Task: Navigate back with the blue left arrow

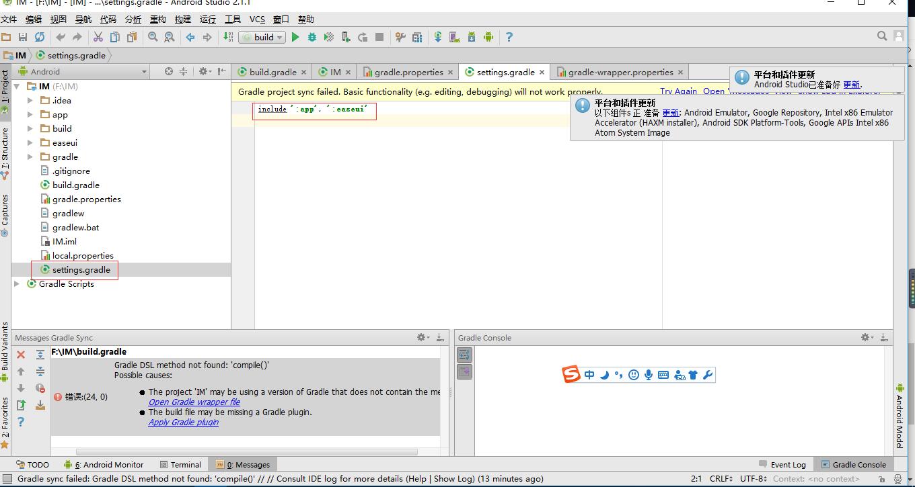Action: 190,38
